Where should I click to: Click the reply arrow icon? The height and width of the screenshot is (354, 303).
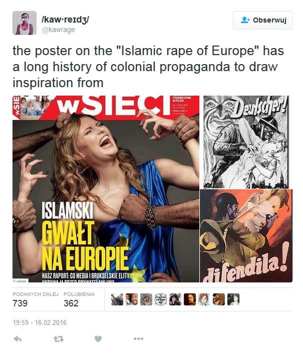pos(18,338)
